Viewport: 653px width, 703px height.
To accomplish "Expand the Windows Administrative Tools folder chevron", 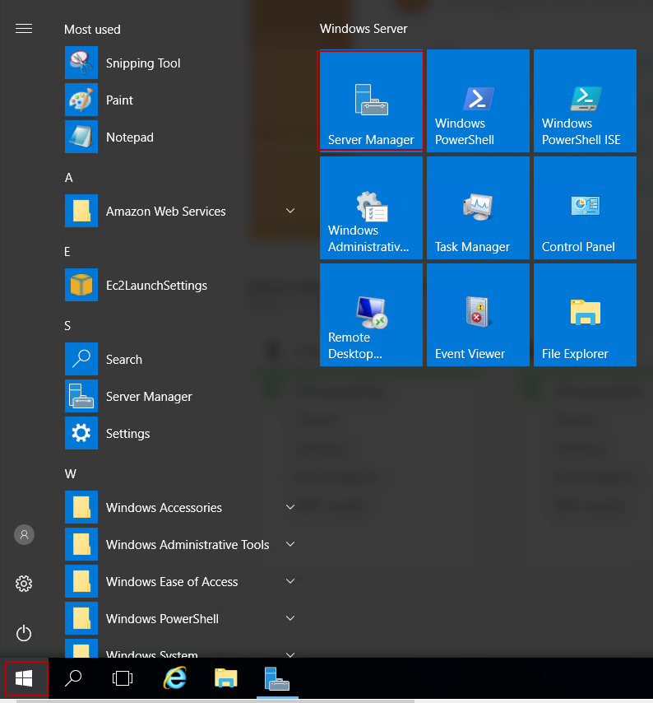I will click(290, 544).
